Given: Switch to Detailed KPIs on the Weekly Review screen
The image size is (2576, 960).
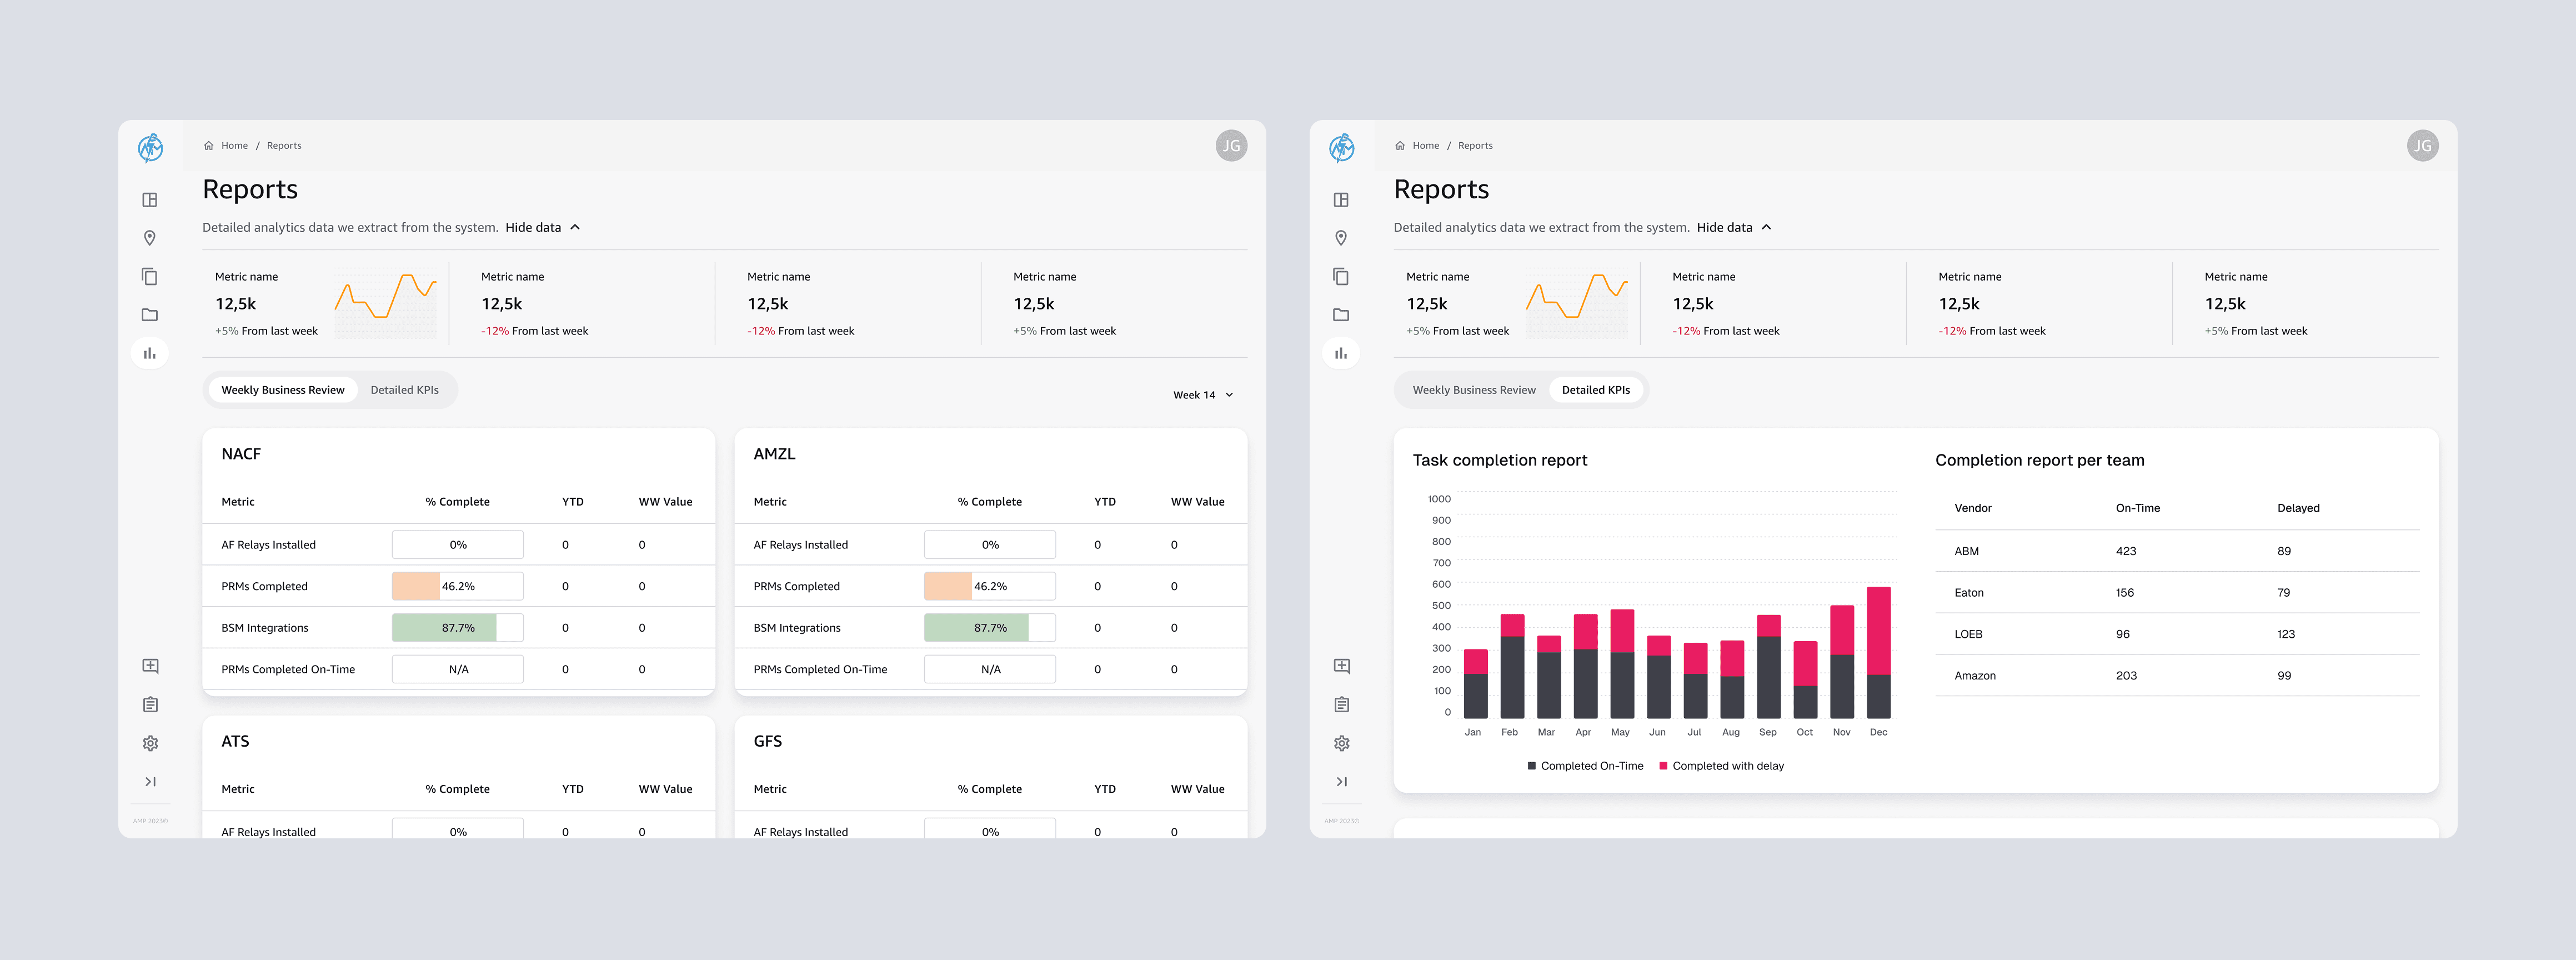Looking at the screenshot, I should (404, 390).
